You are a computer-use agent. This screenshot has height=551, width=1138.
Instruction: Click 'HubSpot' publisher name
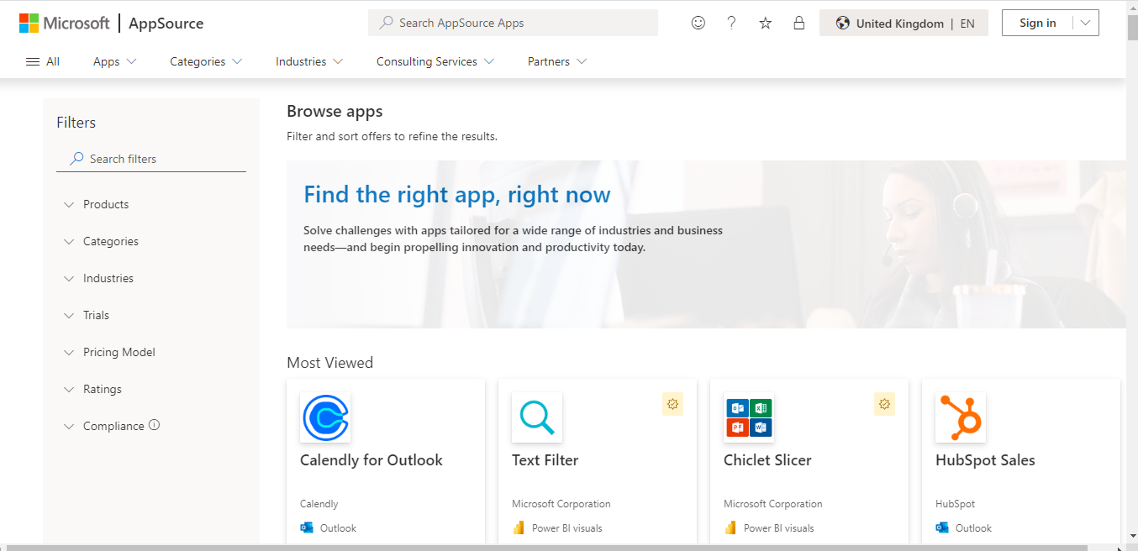(x=955, y=504)
